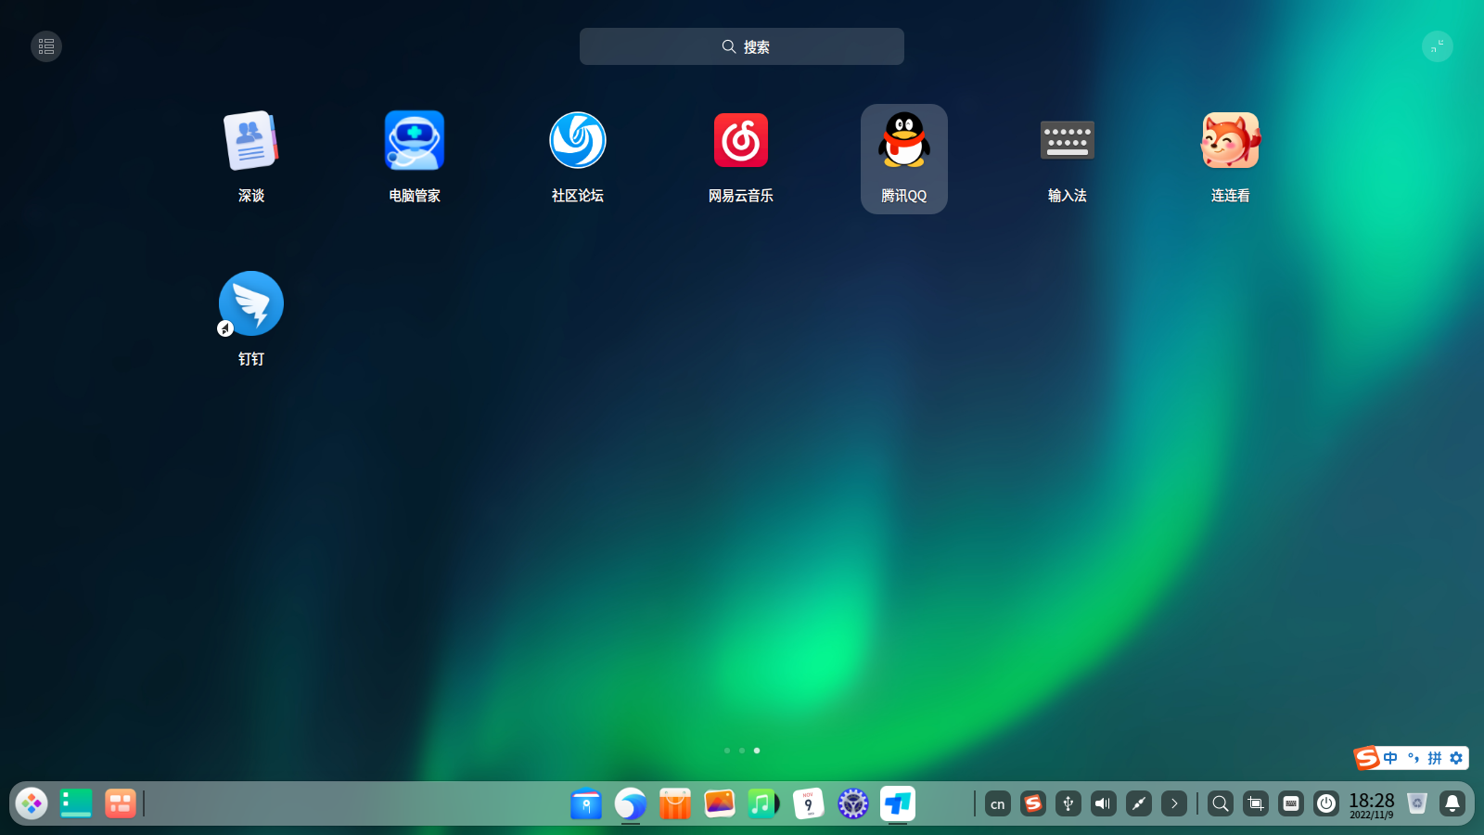The width and height of the screenshot is (1484, 835).
Task: Open the trash bin in dock
Action: pyautogui.click(x=1417, y=803)
